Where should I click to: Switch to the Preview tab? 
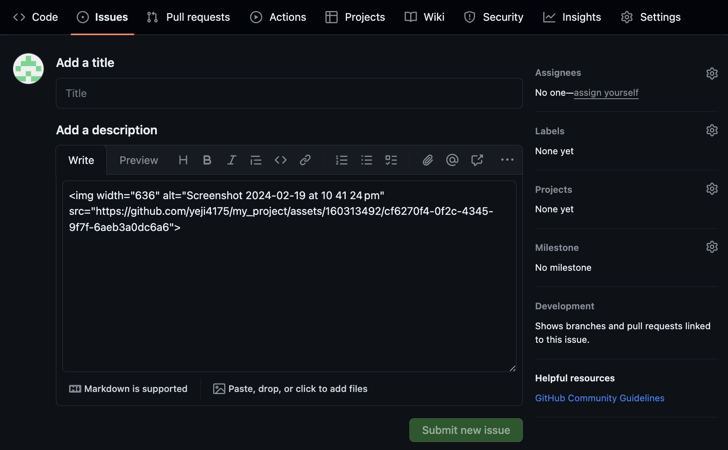139,160
